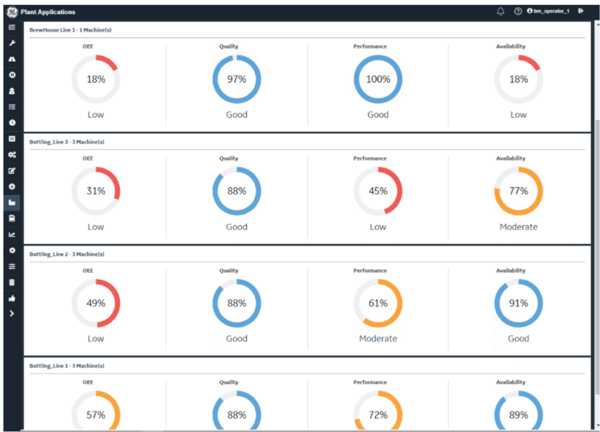The image size is (600, 432).
Task: Open the trash can icon in sidebar
Action: tap(12, 283)
